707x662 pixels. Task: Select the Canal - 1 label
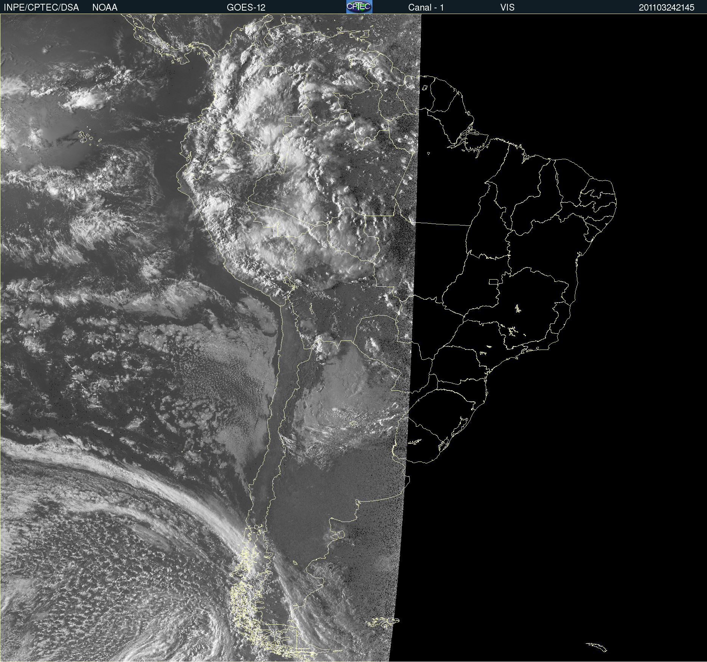tap(426, 8)
